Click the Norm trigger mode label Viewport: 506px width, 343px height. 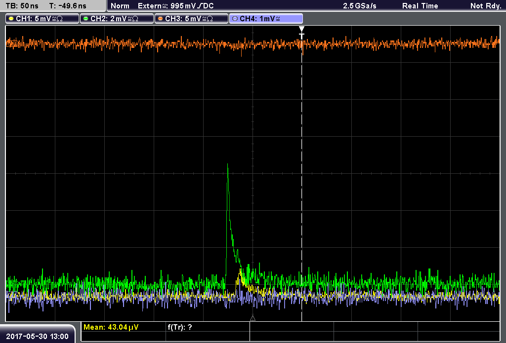(120, 6)
